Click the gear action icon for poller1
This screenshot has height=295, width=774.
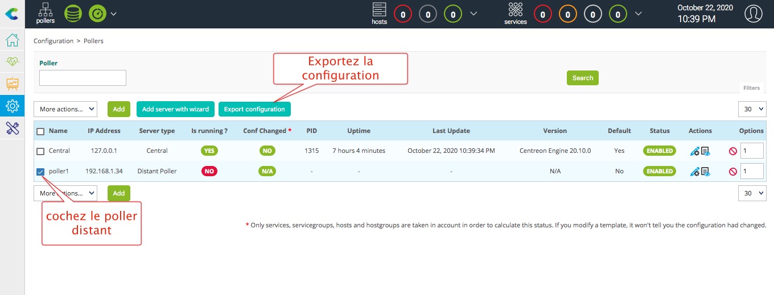694,171
